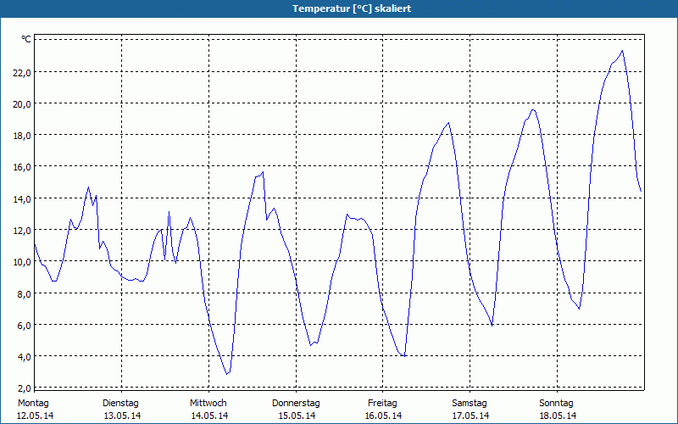The image size is (678, 424).
Task: Select the Samstag day label
Action: pos(470,403)
